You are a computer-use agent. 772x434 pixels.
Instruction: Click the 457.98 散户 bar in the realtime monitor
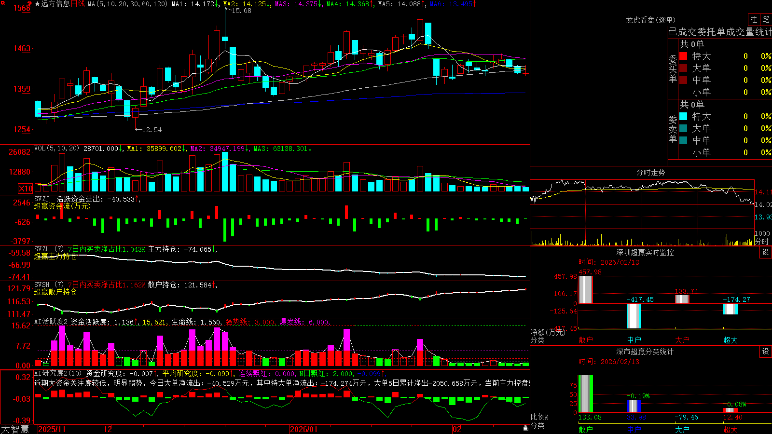586,289
